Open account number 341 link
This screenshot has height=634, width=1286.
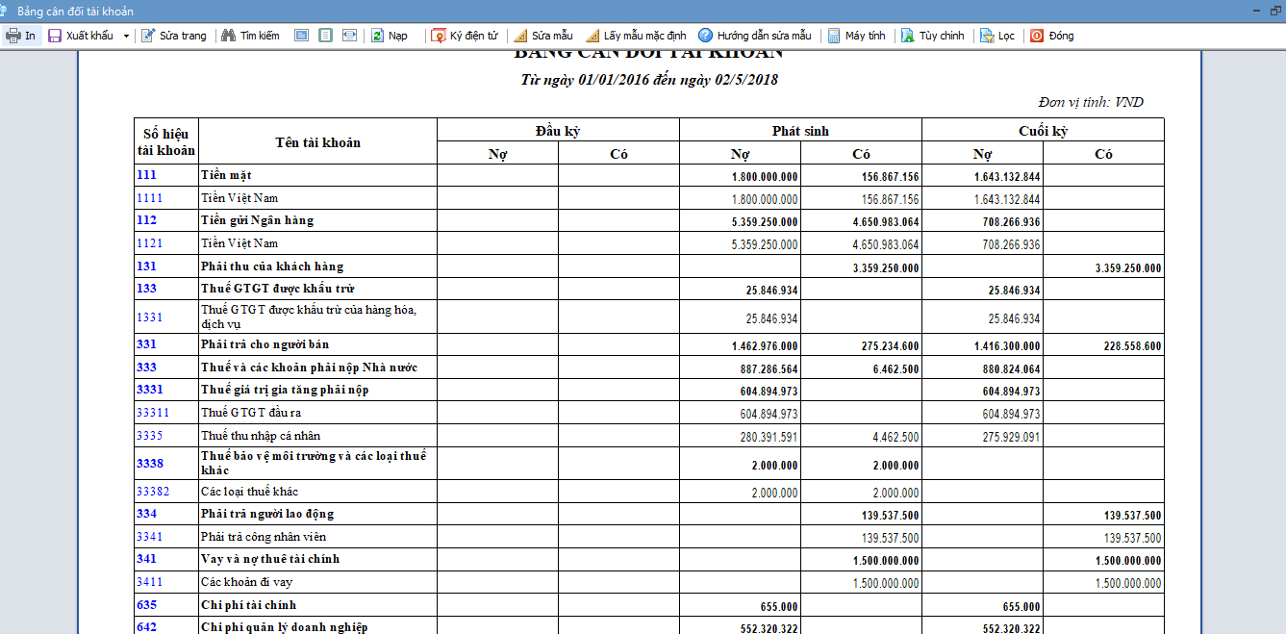pyautogui.click(x=146, y=559)
